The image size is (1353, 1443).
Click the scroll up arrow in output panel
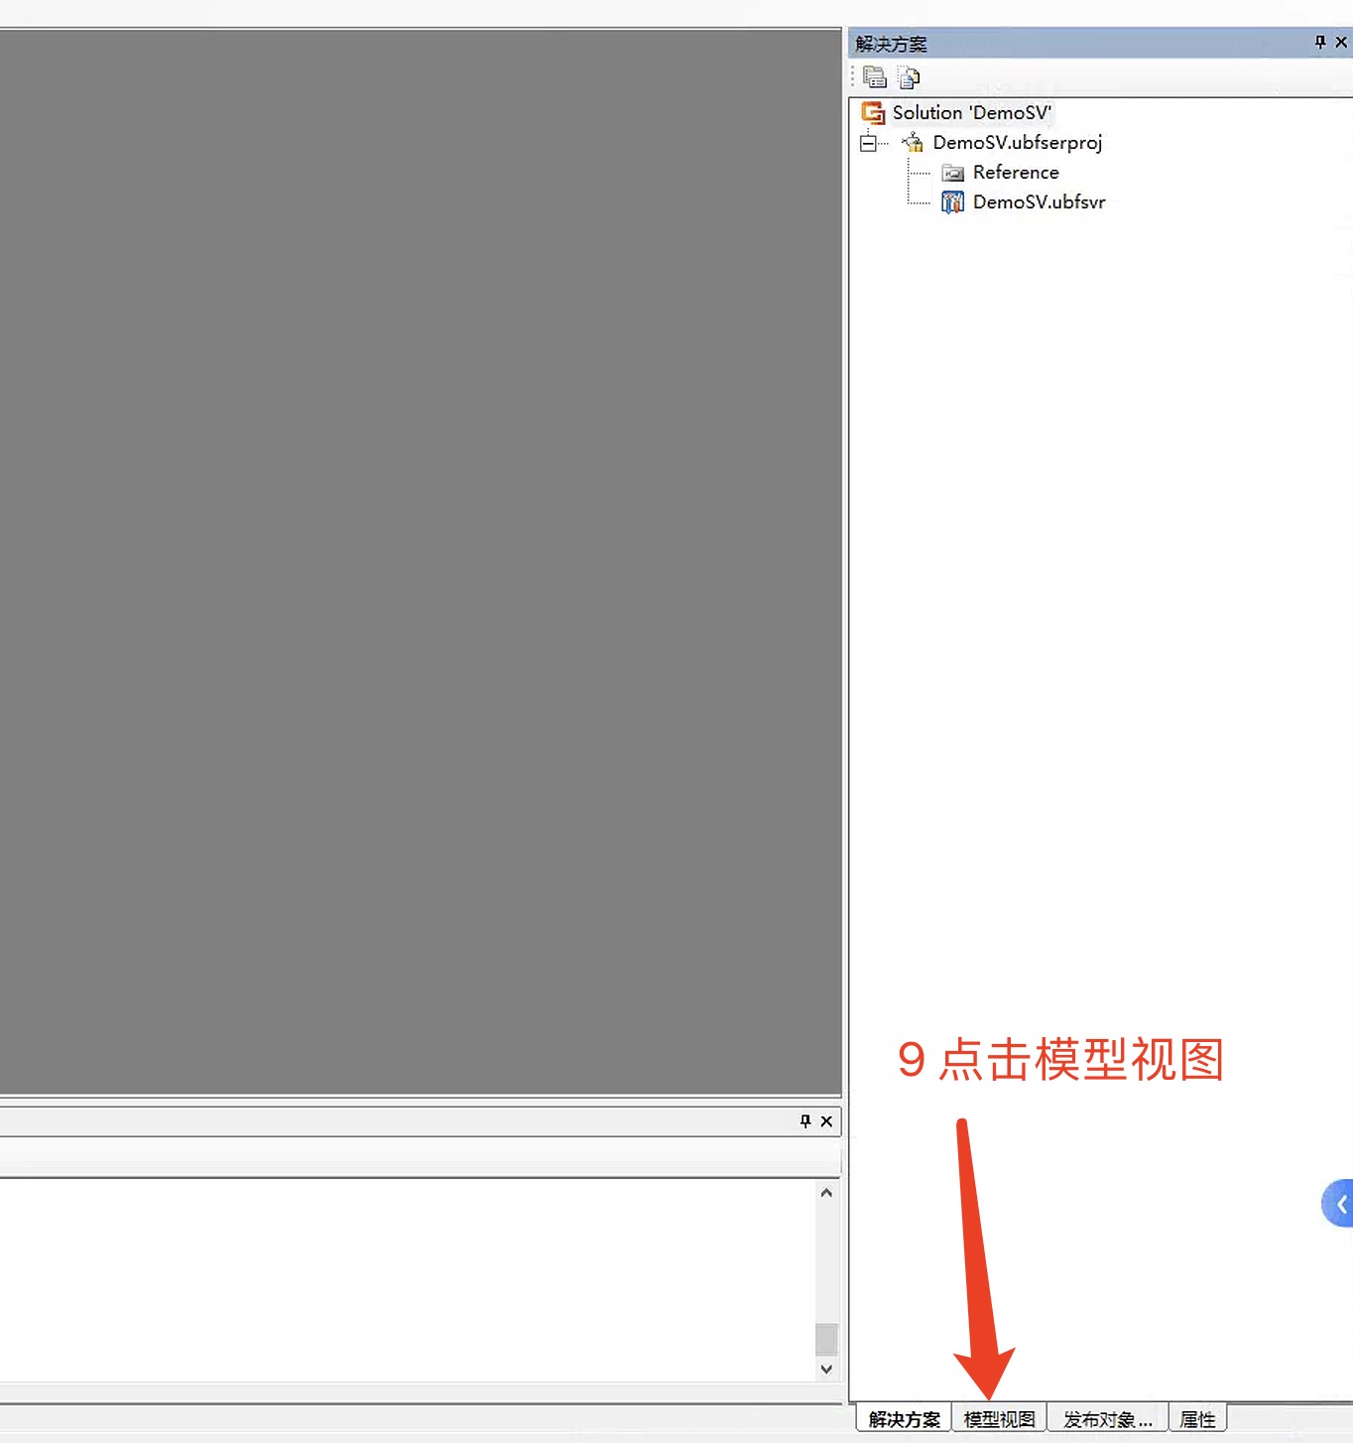(x=826, y=1193)
